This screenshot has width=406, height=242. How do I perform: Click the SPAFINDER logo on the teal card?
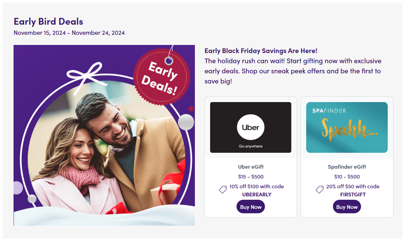coord(324,111)
